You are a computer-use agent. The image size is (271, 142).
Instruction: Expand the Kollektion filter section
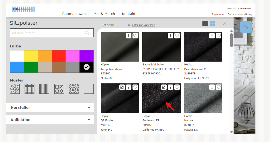pos(50,120)
